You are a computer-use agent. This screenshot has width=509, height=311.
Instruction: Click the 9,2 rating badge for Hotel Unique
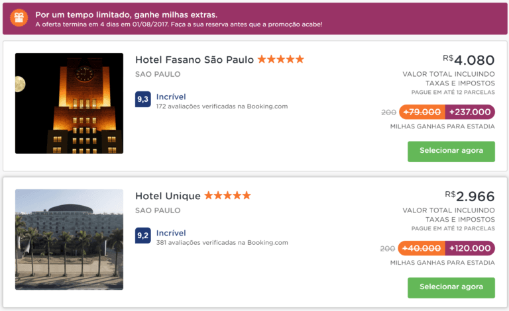142,236
